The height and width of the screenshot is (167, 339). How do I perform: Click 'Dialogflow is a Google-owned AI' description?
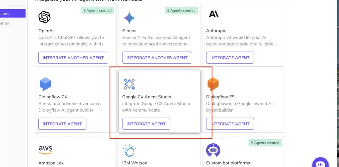[x=239, y=107]
